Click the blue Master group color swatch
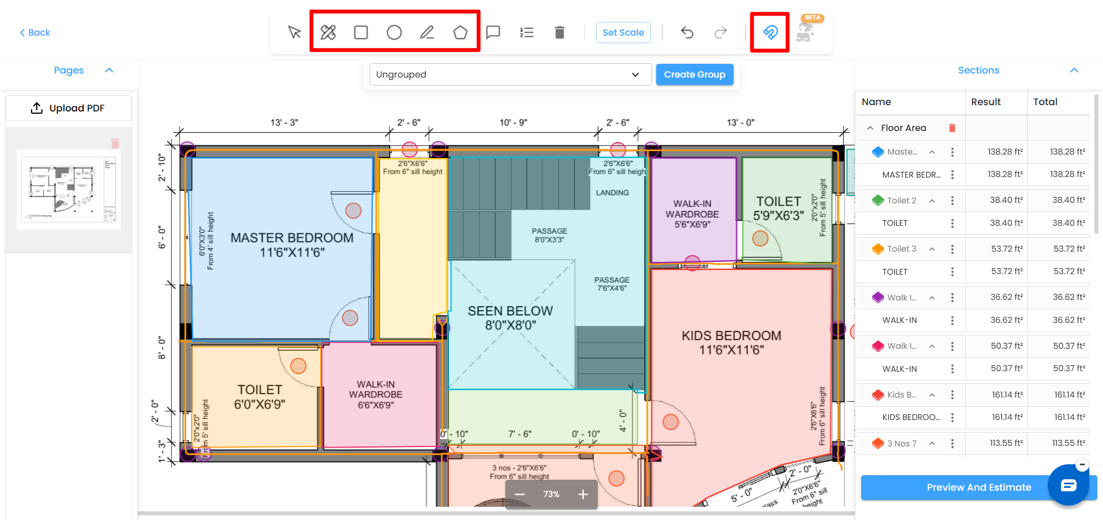The height and width of the screenshot is (520, 1103). coord(878,152)
